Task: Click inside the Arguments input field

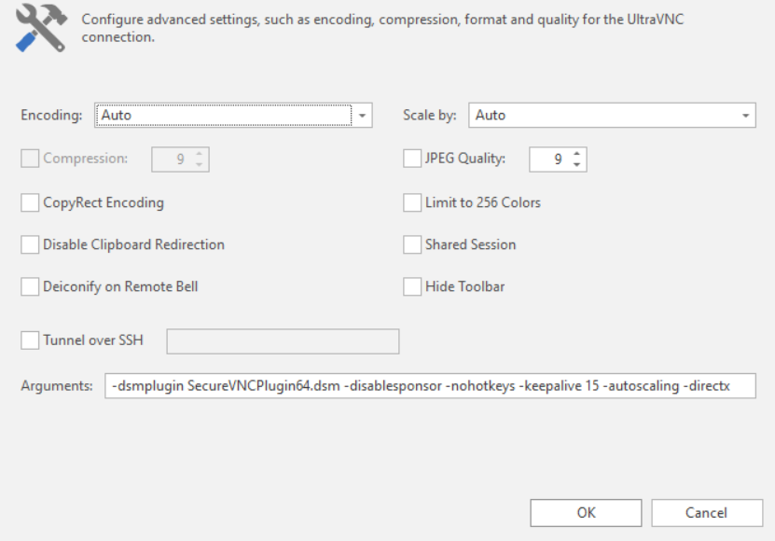Action: pyautogui.click(x=429, y=386)
